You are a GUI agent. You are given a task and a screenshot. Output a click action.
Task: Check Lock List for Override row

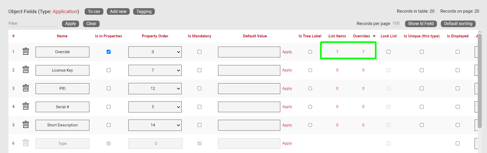pyautogui.click(x=388, y=52)
